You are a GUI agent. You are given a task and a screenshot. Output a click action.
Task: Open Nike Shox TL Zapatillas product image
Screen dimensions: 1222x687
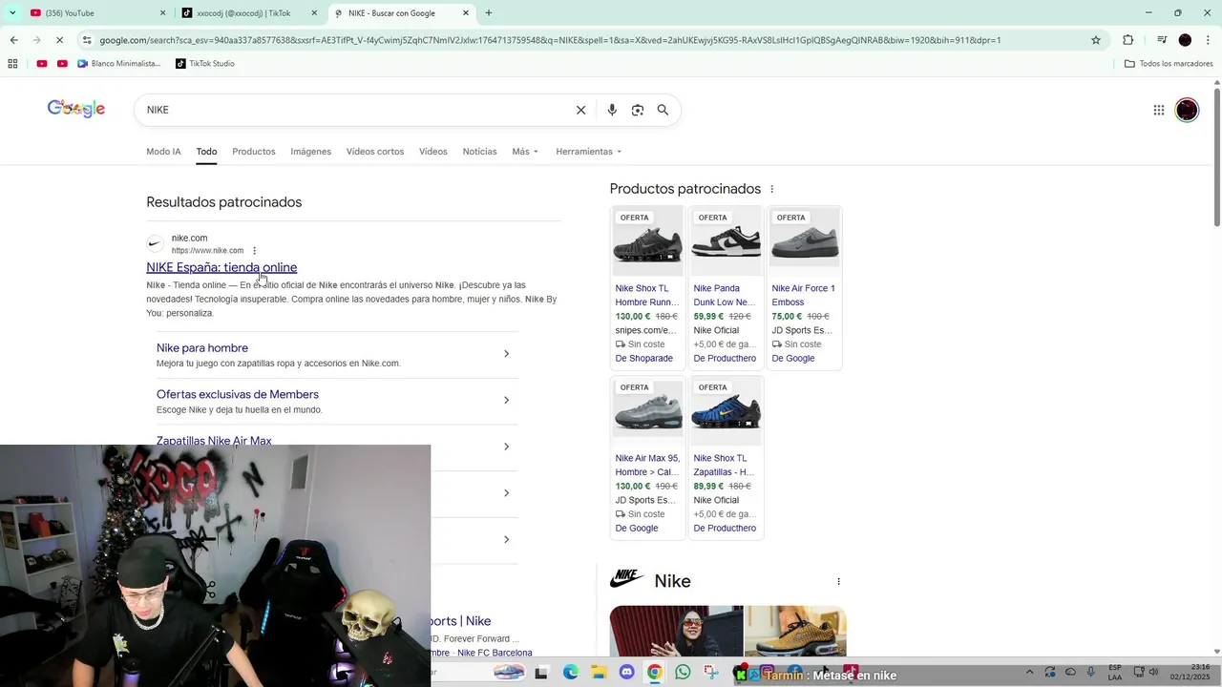[726, 412]
